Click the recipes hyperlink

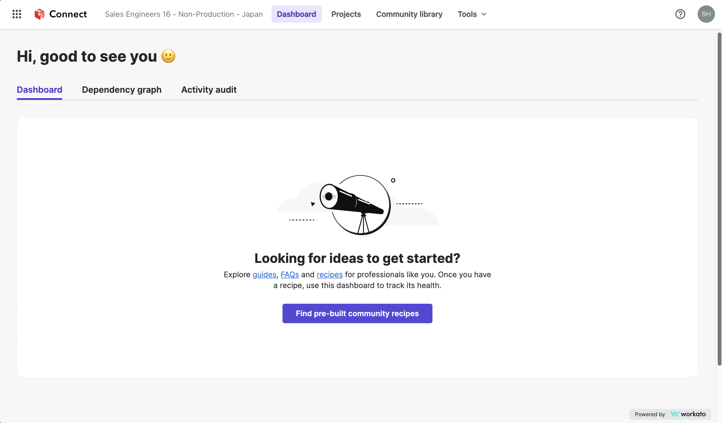pos(330,275)
